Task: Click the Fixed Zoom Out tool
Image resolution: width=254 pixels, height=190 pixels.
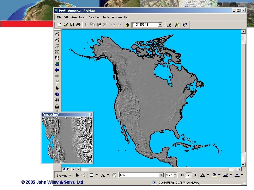Action: point(57,52)
